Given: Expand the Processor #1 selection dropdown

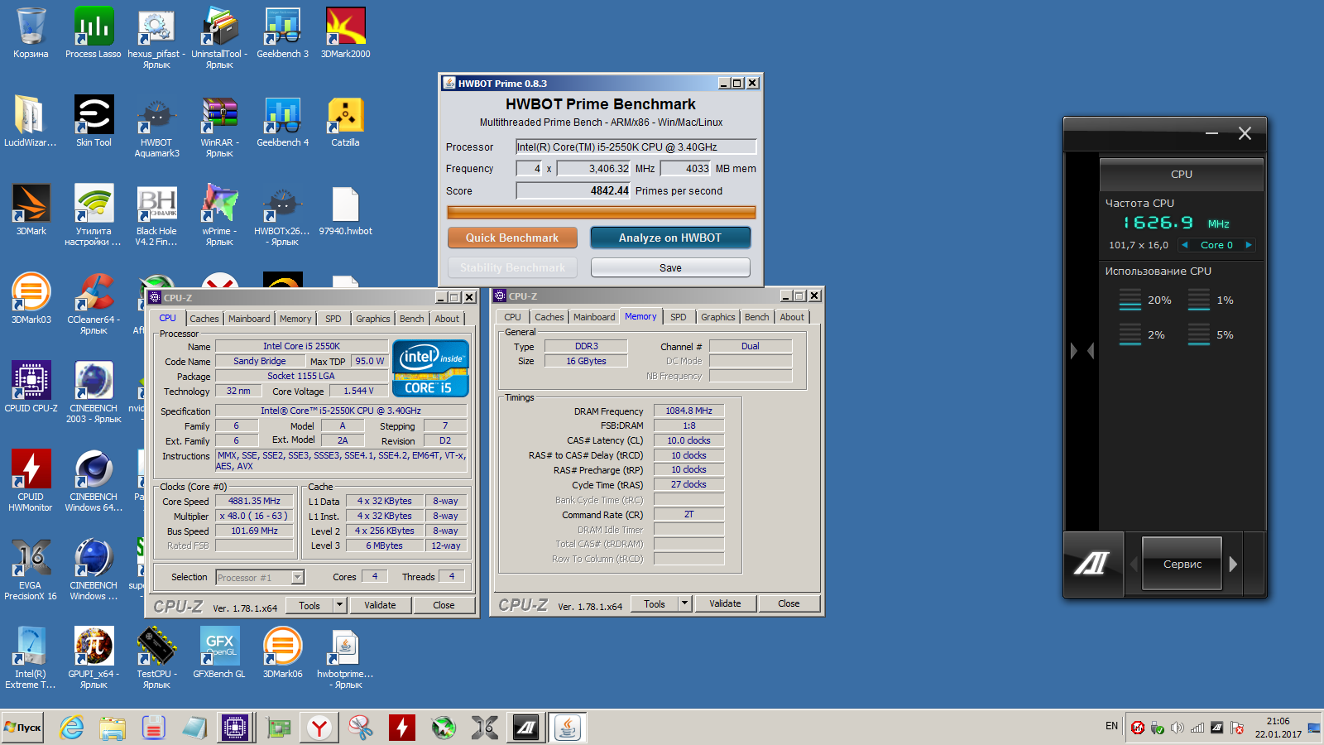Looking at the screenshot, I should pyautogui.click(x=298, y=577).
